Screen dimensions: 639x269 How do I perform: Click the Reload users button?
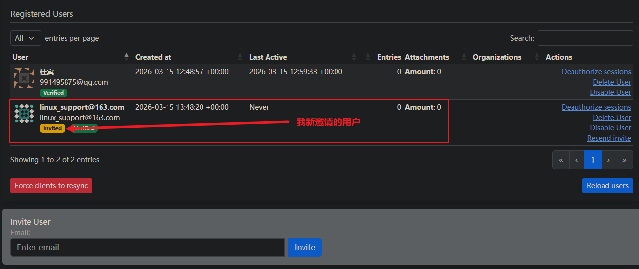(607, 186)
